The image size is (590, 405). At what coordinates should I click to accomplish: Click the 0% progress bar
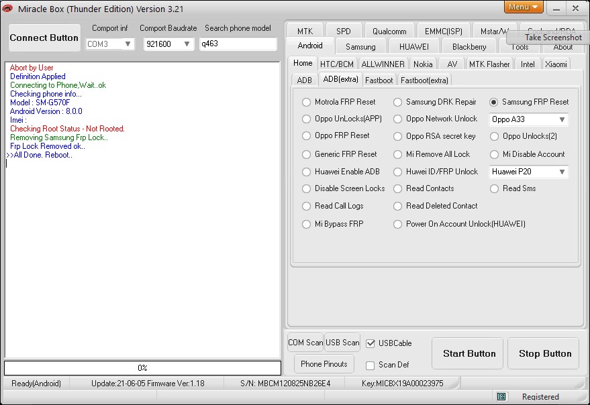pos(142,368)
